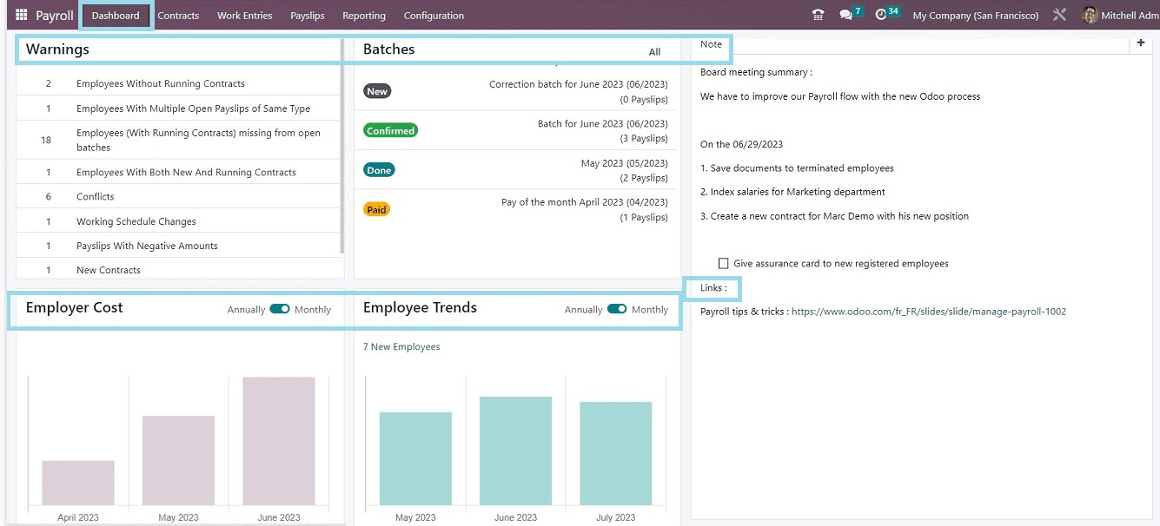
Task: Click 'Create a new contract for Marc Demo' line
Action: coord(834,216)
